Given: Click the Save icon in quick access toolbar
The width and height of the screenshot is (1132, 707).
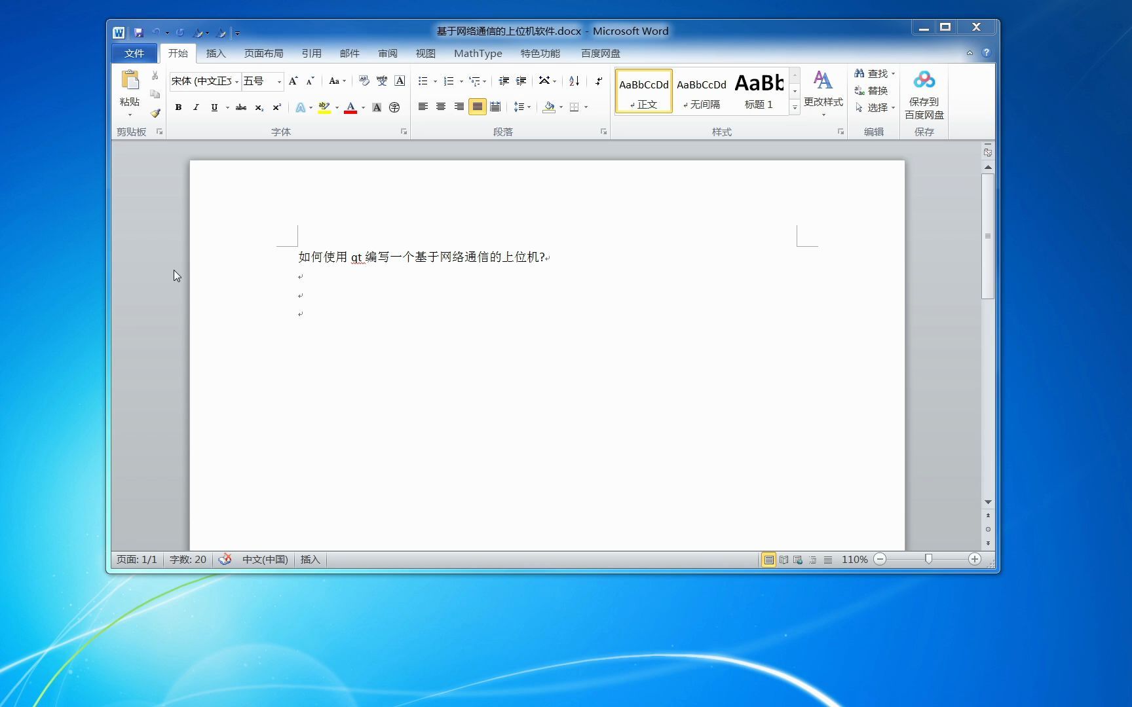Looking at the screenshot, I should click(x=139, y=32).
